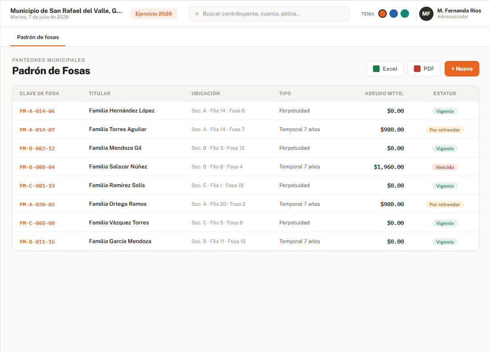The height and width of the screenshot is (352, 490).
Task: Select the orange theme color
Action: 382,14
